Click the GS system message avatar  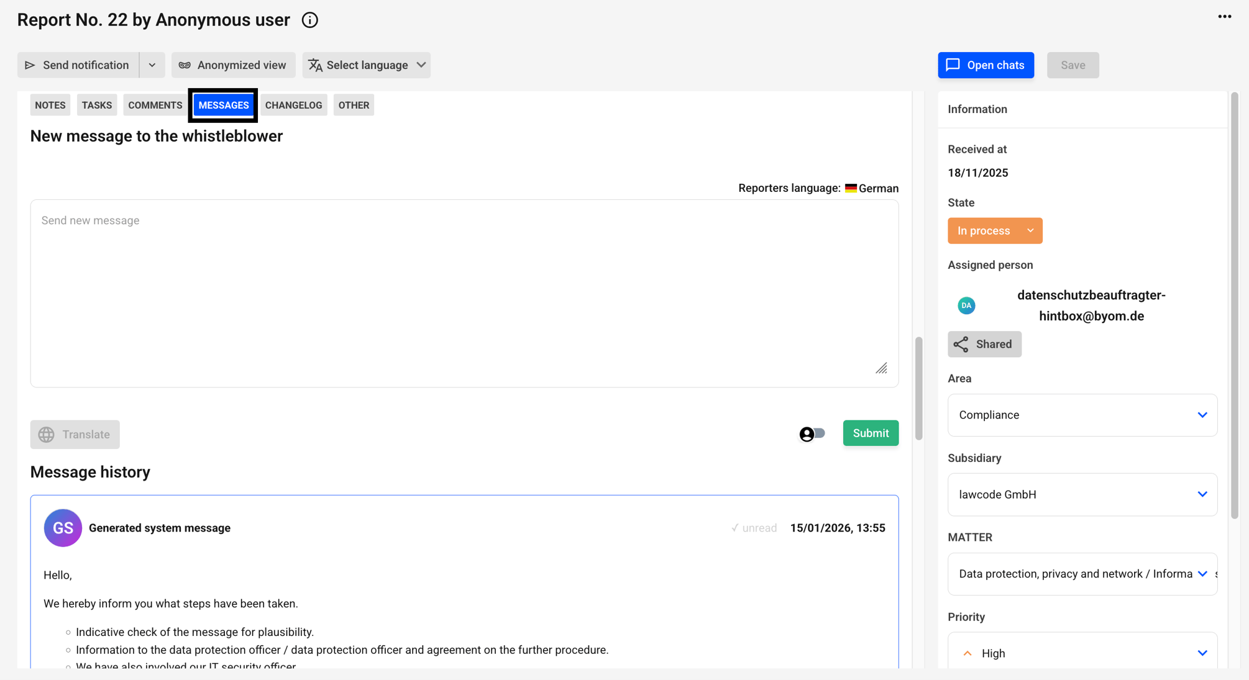tap(63, 528)
